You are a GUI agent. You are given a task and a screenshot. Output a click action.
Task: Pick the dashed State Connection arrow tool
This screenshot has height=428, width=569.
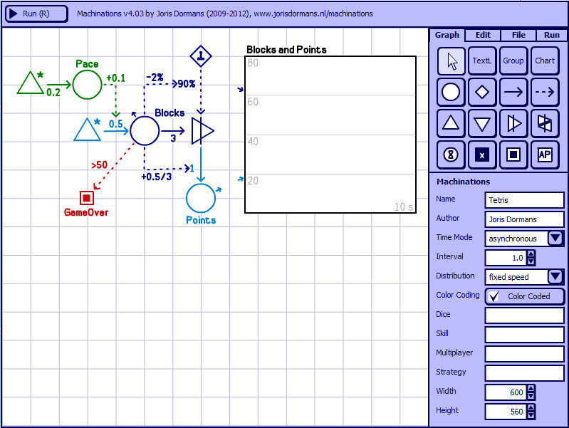coord(545,92)
